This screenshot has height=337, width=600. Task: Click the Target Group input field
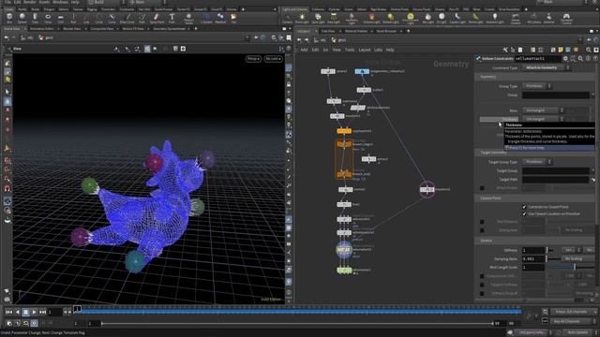[556, 170]
